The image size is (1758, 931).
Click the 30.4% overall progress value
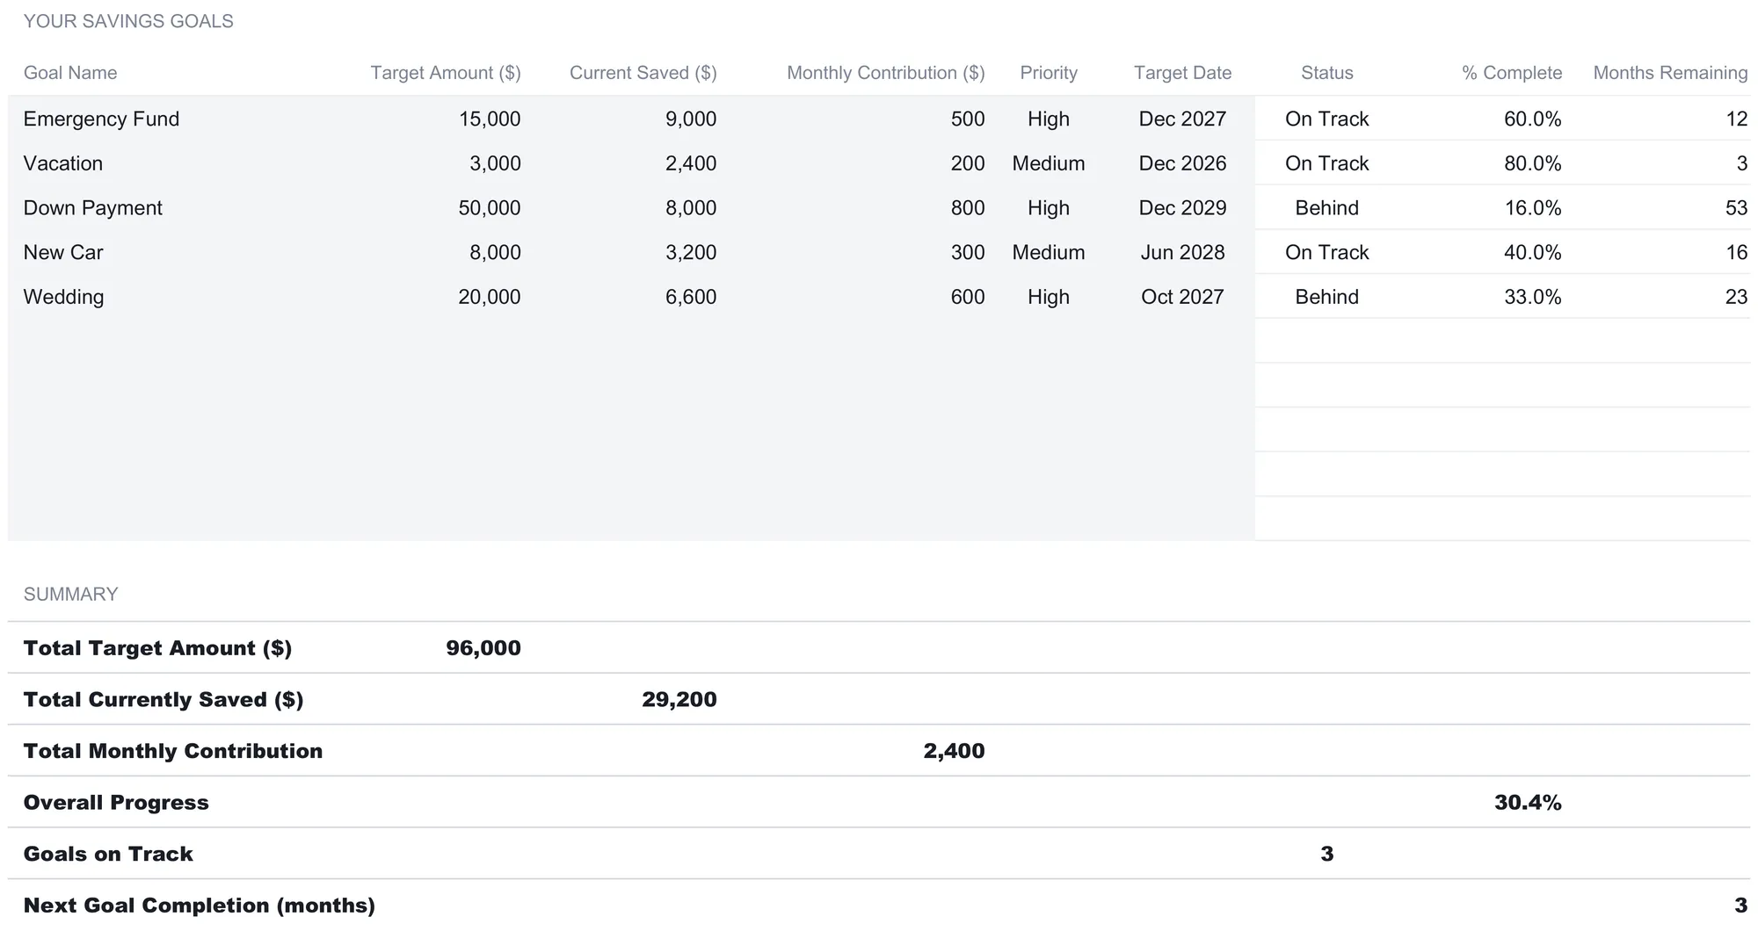(1528, 803)
